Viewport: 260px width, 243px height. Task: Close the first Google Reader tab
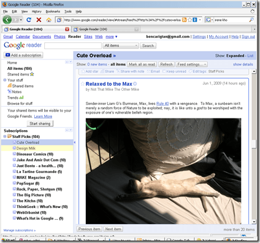[67, 29]
